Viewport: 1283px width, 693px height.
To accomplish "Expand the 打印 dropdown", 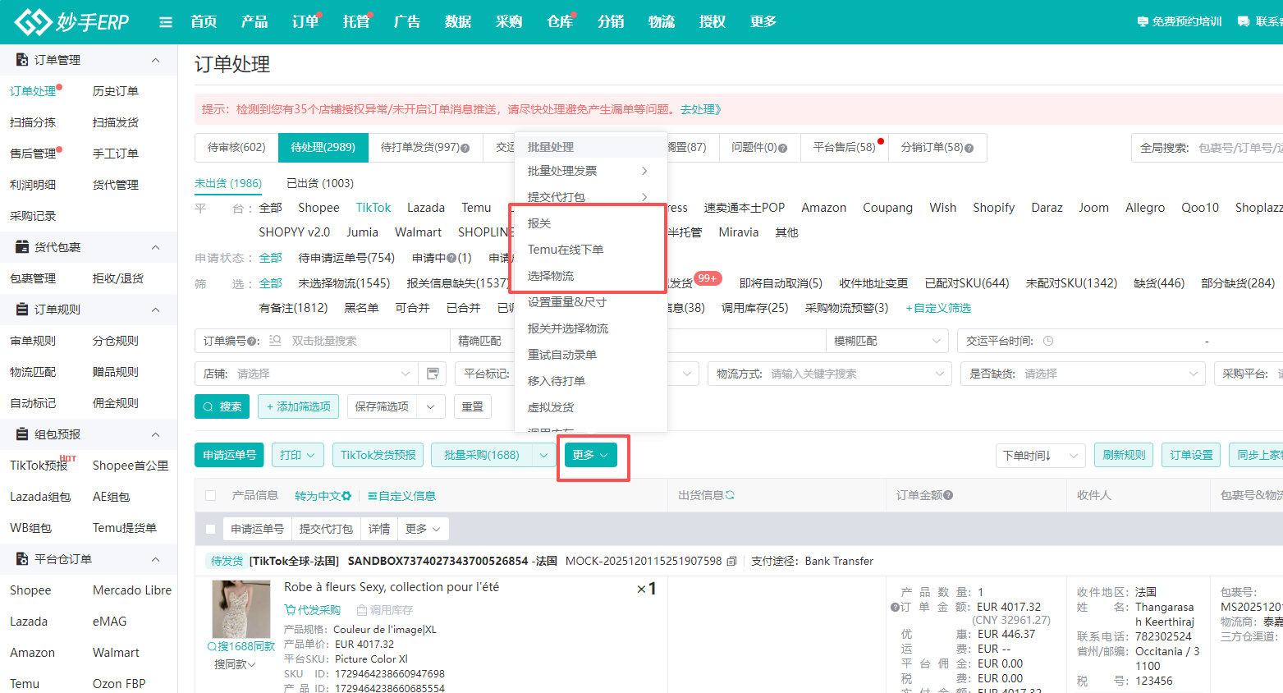I will point(298,454).
